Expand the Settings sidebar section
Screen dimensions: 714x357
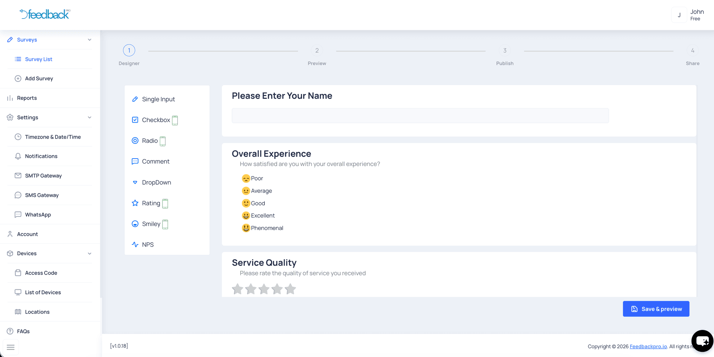coord(89,117)
